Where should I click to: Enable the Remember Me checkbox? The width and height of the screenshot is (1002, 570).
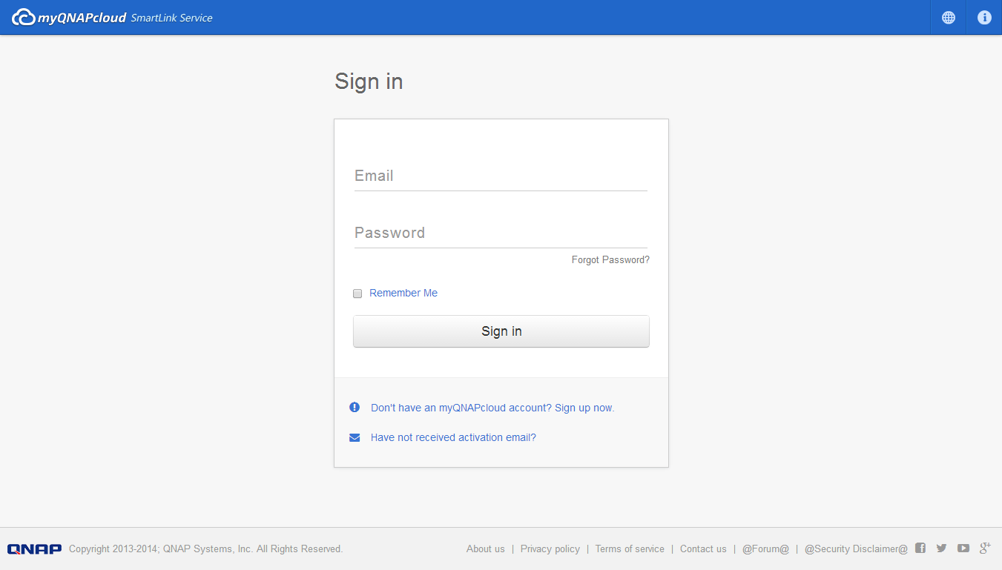357,294
